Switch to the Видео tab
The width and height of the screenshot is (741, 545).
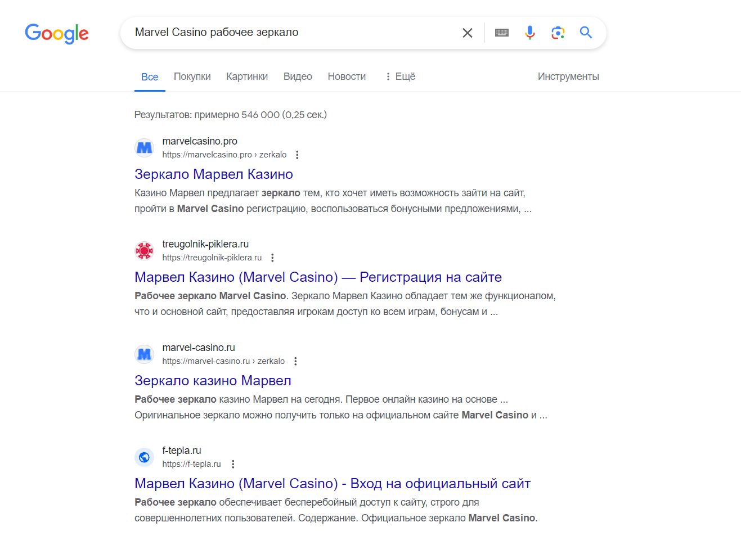298,76
